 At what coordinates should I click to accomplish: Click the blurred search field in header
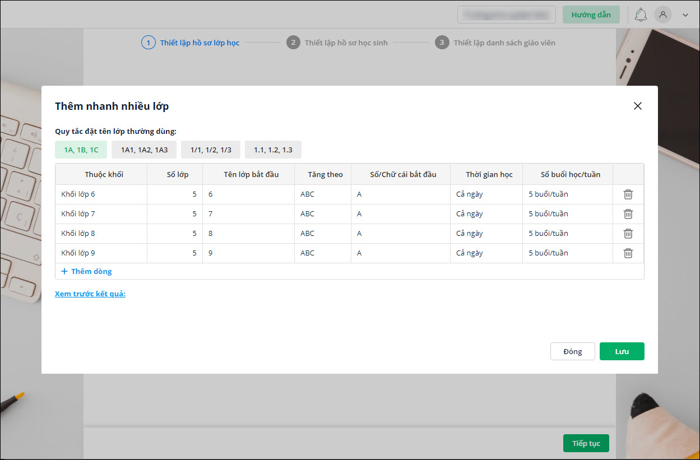tap(507, 15)
